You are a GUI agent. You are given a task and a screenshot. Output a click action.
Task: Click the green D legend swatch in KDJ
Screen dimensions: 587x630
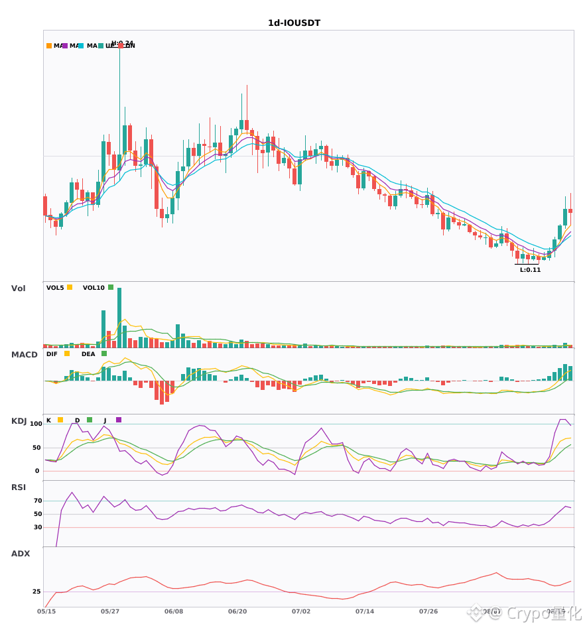(x=90, y=420)
